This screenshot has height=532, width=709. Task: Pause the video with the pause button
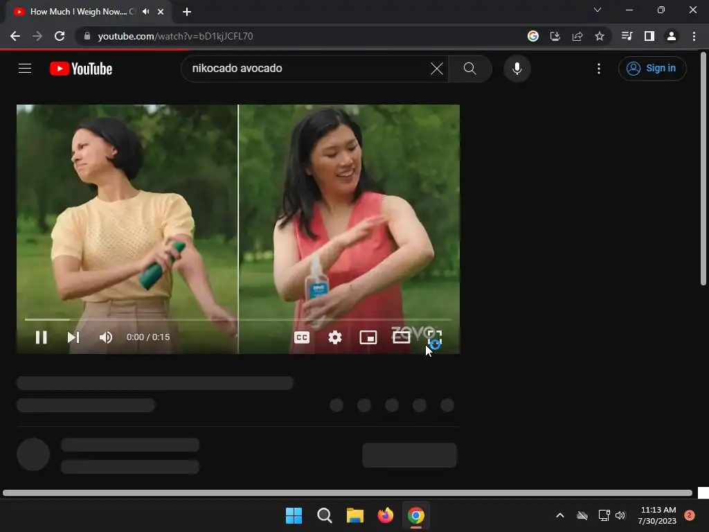point(41,337)
